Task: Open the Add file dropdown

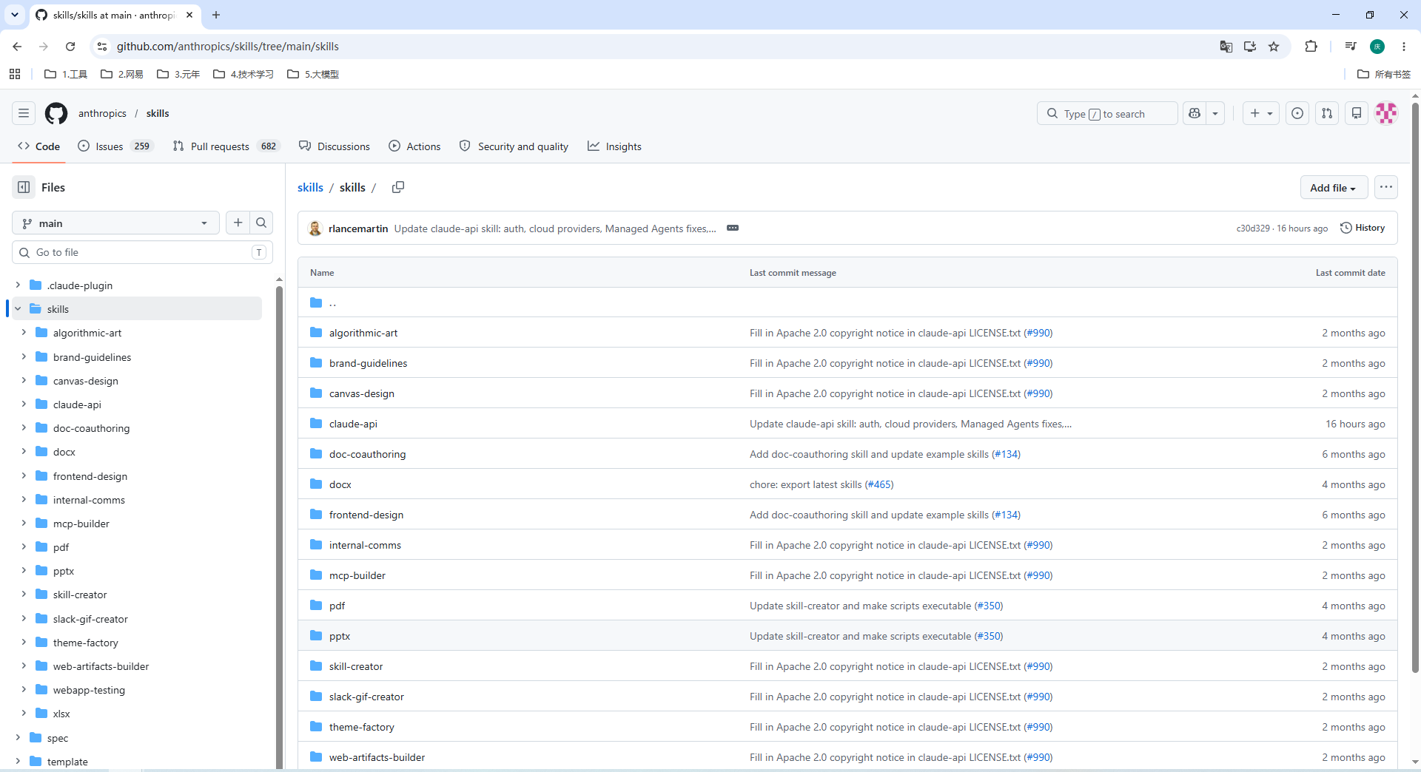Action: (x=1334, y=188)
